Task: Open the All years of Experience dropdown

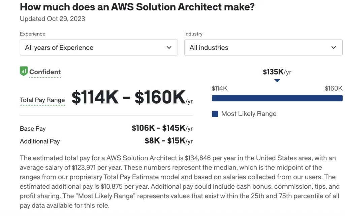Action: [99, 48]
